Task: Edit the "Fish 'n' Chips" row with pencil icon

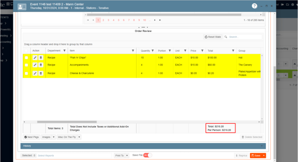Action: click(35, 58)
